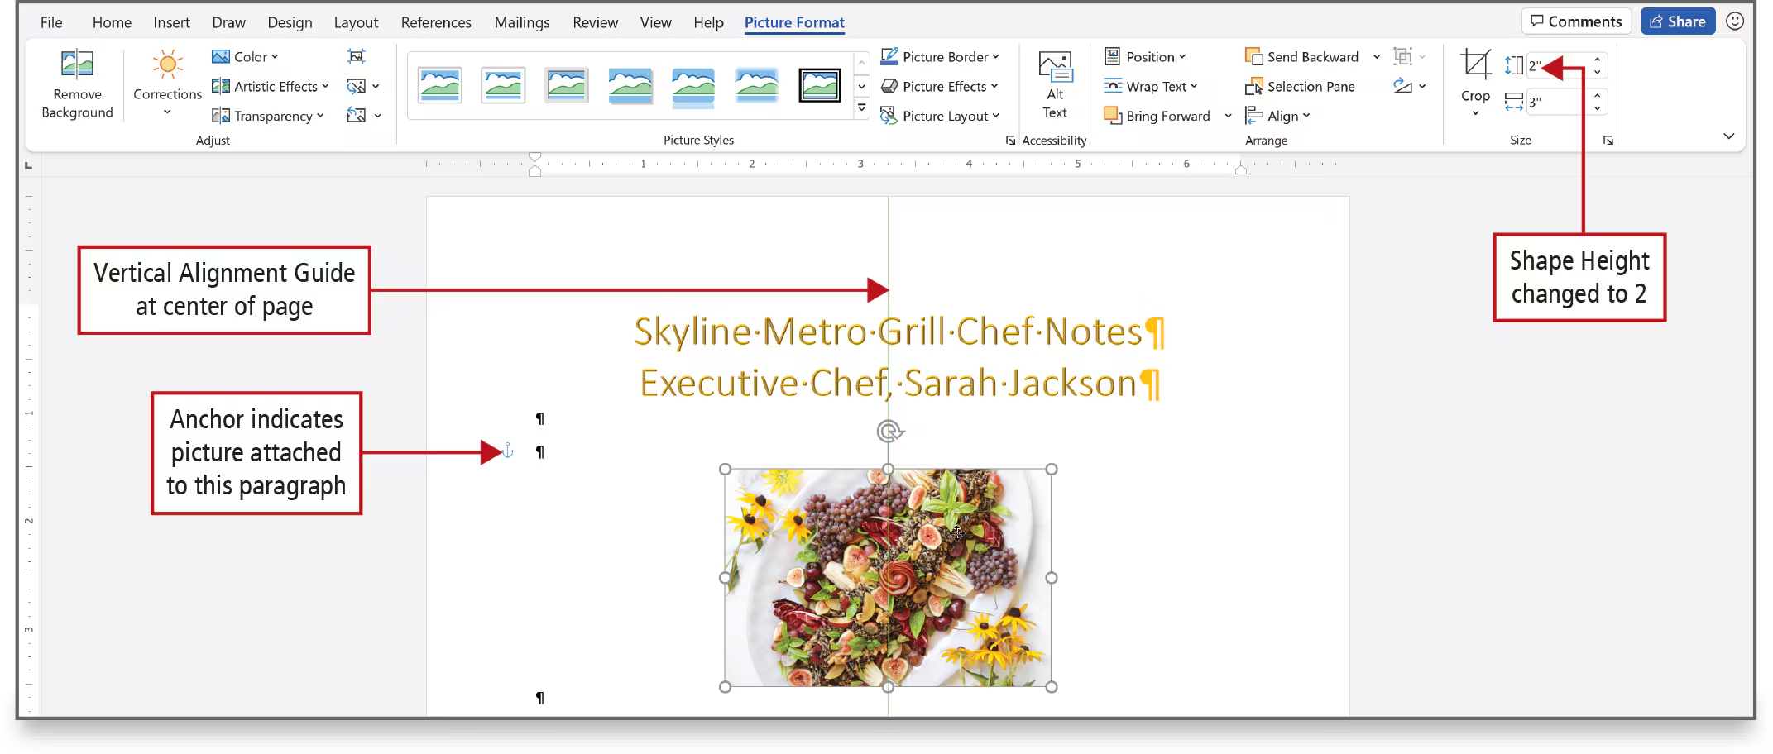Click the Compress Pictures icon
Image resolution: width=1773 pixels, height=754 pixels.
coord(356,56)
